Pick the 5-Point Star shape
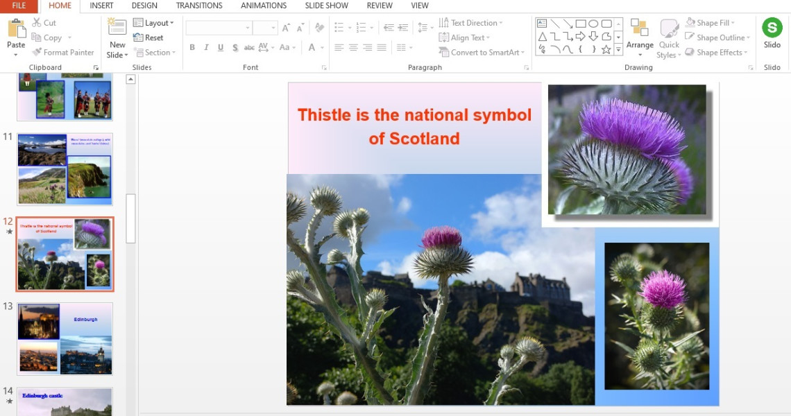Screen dimensions: 791x416 point(606,49)
